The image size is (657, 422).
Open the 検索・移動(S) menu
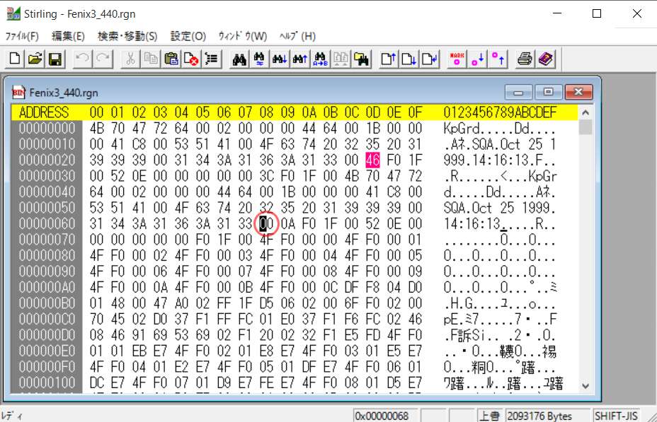pos(127,36)
